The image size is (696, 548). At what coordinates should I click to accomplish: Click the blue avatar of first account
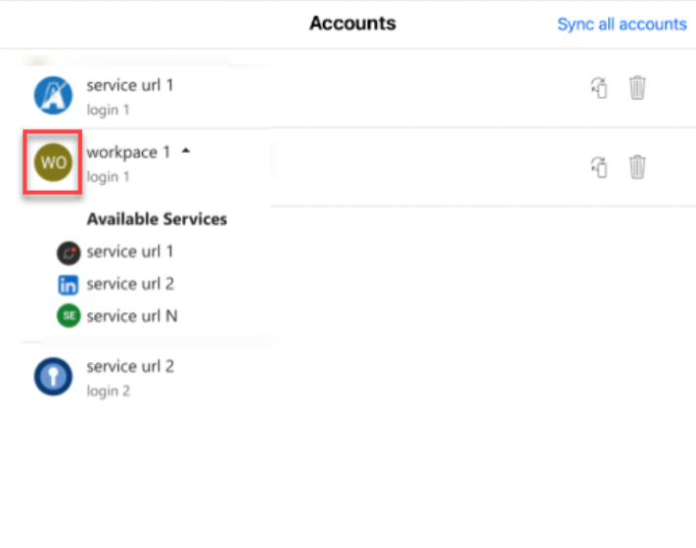[53, 96]
